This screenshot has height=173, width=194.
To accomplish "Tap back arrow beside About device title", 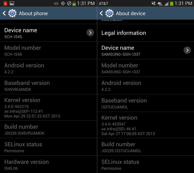I will (101, 13).
